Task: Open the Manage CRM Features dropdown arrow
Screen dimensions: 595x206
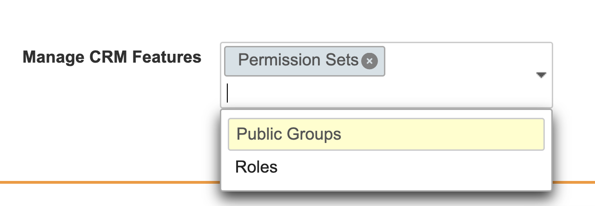Action: click(541, 75)
